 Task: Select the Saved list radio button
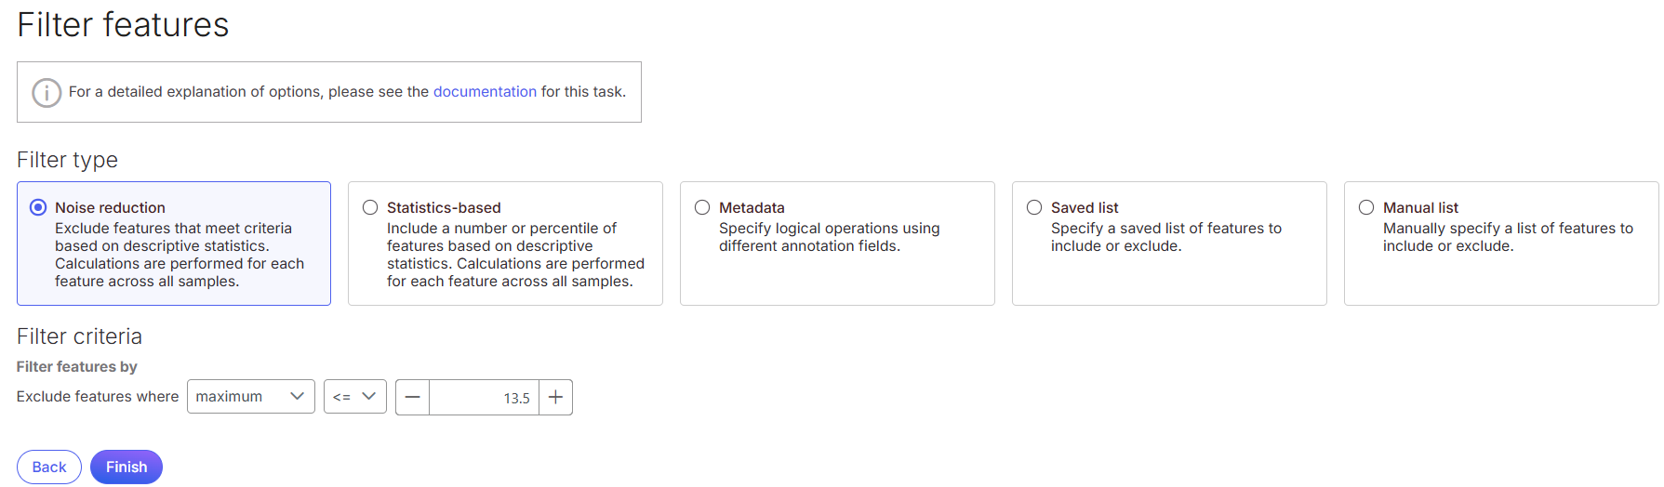coord(1034,207)
